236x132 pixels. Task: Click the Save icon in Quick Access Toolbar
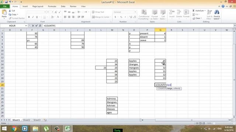[x=6, y=2]
